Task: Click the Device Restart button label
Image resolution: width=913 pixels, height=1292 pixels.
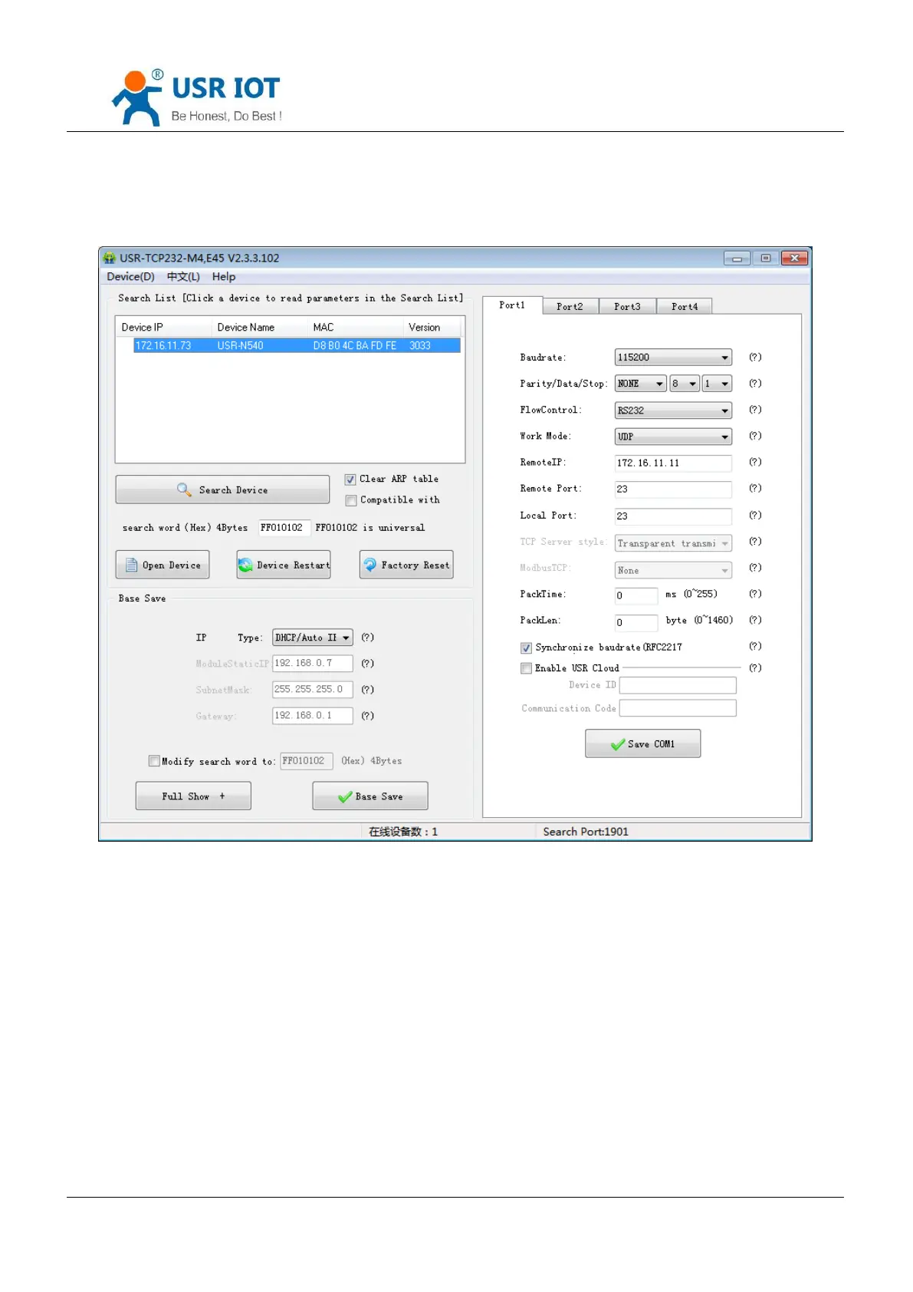Action: (294, 565)
